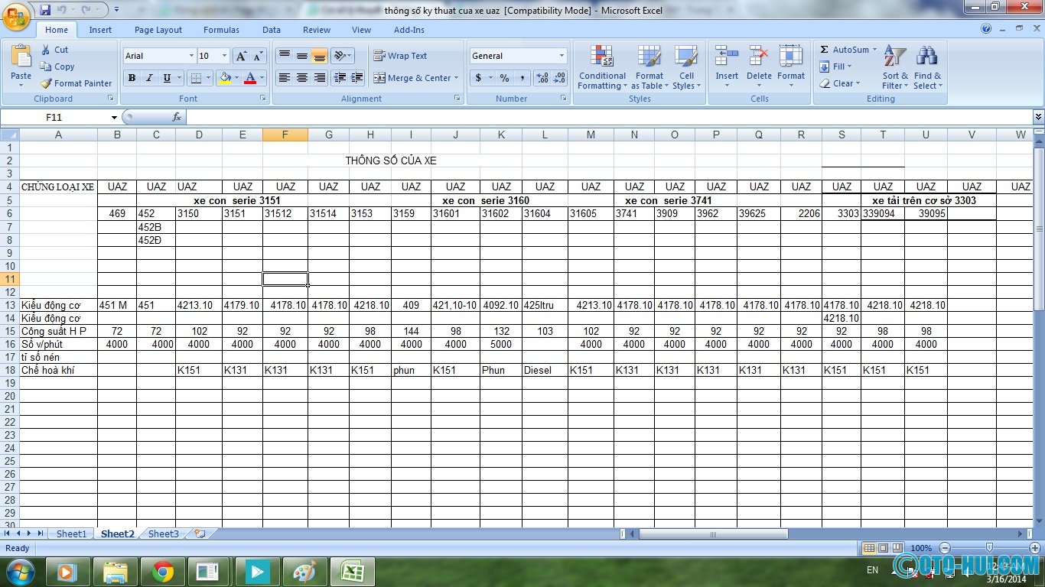Click the Fill button
The height and width of the screenshot is (587, 1045).
[835, 66]
